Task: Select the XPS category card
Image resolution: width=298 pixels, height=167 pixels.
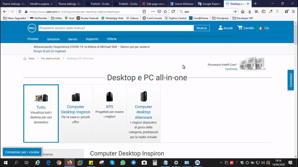Action: coord(109,113)
